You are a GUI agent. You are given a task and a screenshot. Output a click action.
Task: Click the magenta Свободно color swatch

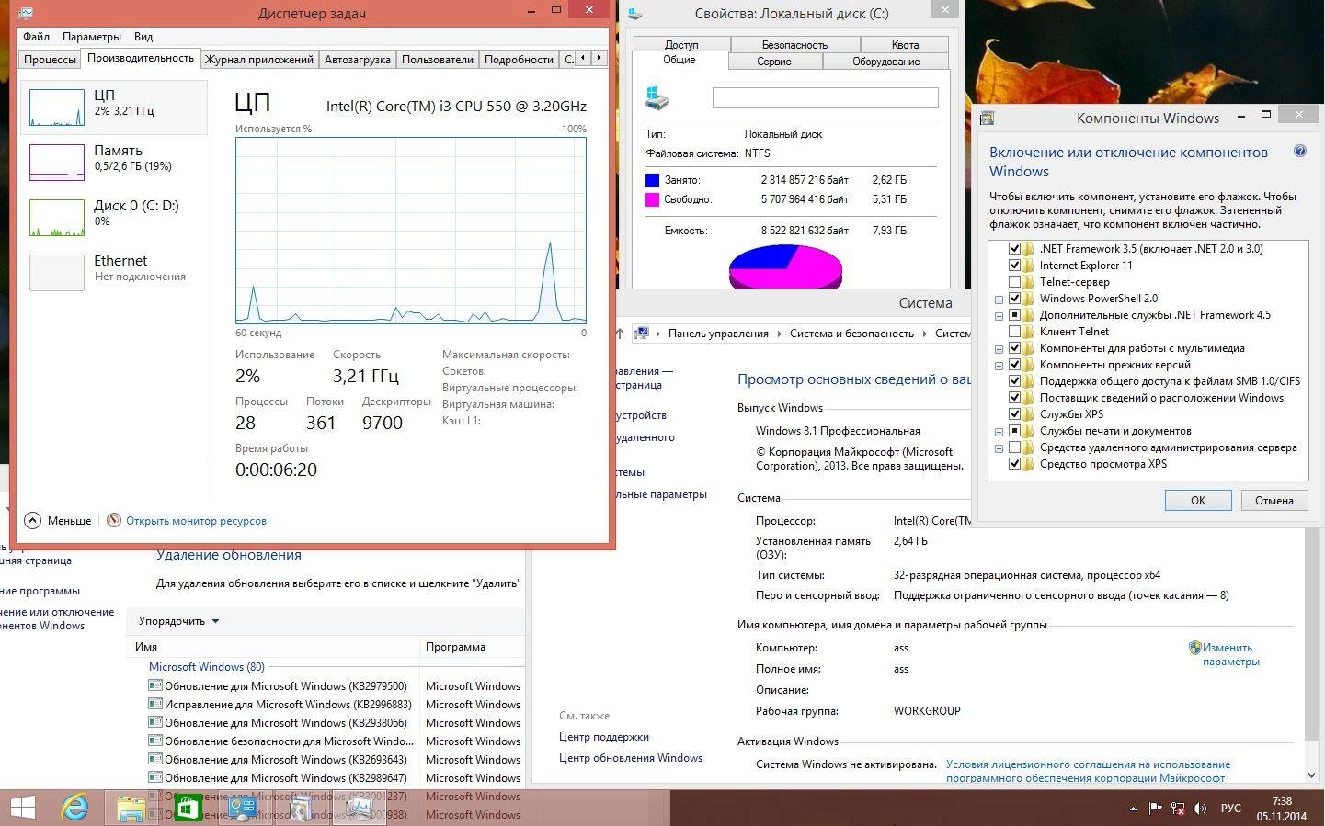point(653,199)
